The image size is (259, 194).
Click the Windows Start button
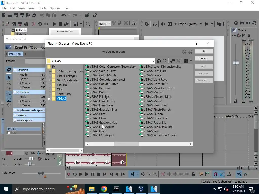point(6,189)
